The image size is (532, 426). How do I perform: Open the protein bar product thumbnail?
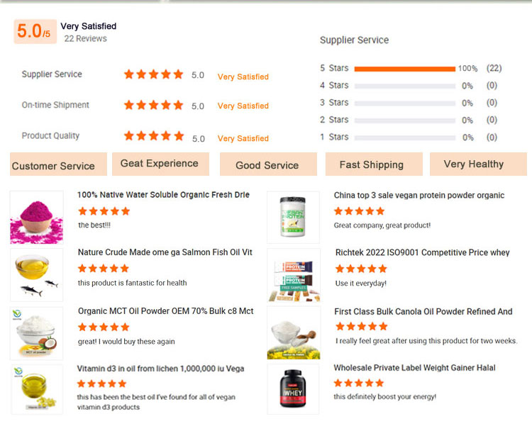(x=293, y=275)
